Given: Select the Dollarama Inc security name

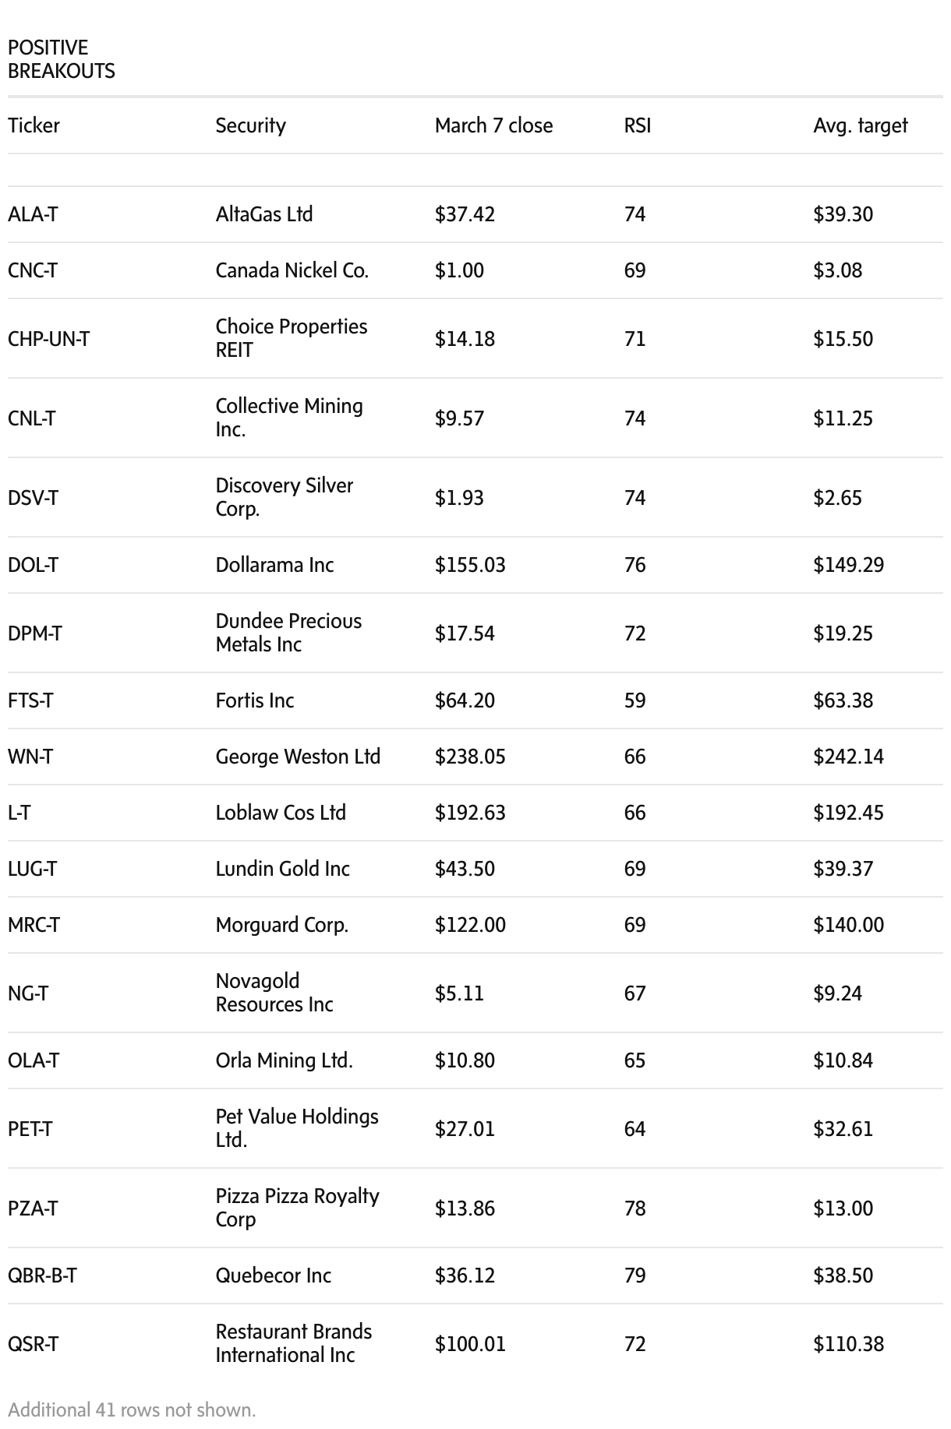Looking at the screenshot, I should [x=274, y=565].
